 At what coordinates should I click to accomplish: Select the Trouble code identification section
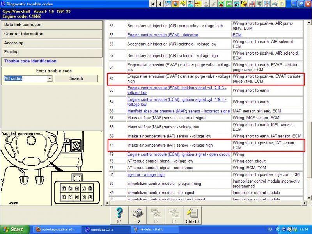click(52, 61)
